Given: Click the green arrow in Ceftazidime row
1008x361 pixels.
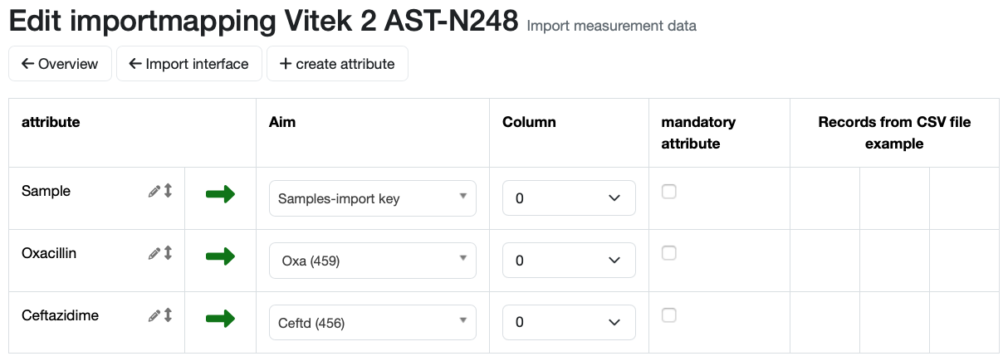Looking at the screenshot, I should (x=220, y=319).
